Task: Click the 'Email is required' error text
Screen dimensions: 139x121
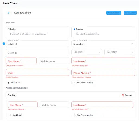Action: click(x=12, y=77)
